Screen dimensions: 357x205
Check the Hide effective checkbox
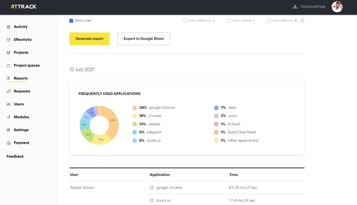[x=269, y=21]
